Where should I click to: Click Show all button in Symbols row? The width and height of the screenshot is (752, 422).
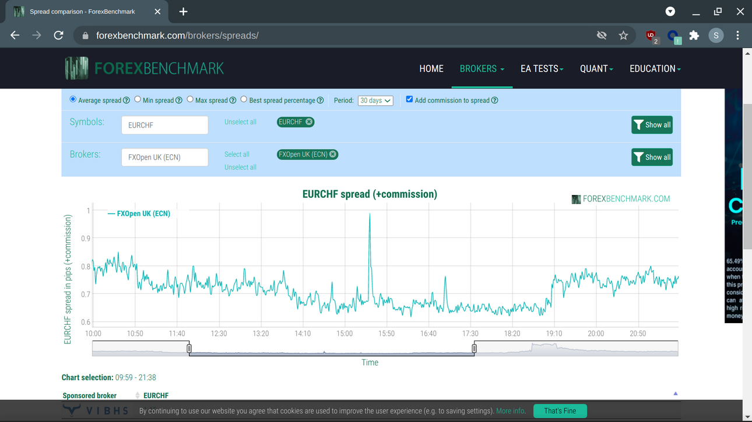(652, 125)
